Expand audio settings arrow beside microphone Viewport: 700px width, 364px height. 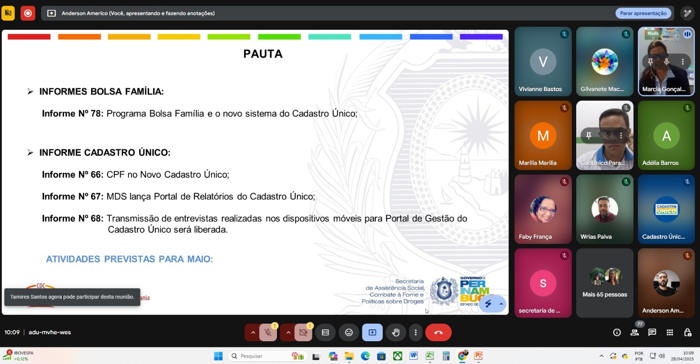(x=253, y=332)
